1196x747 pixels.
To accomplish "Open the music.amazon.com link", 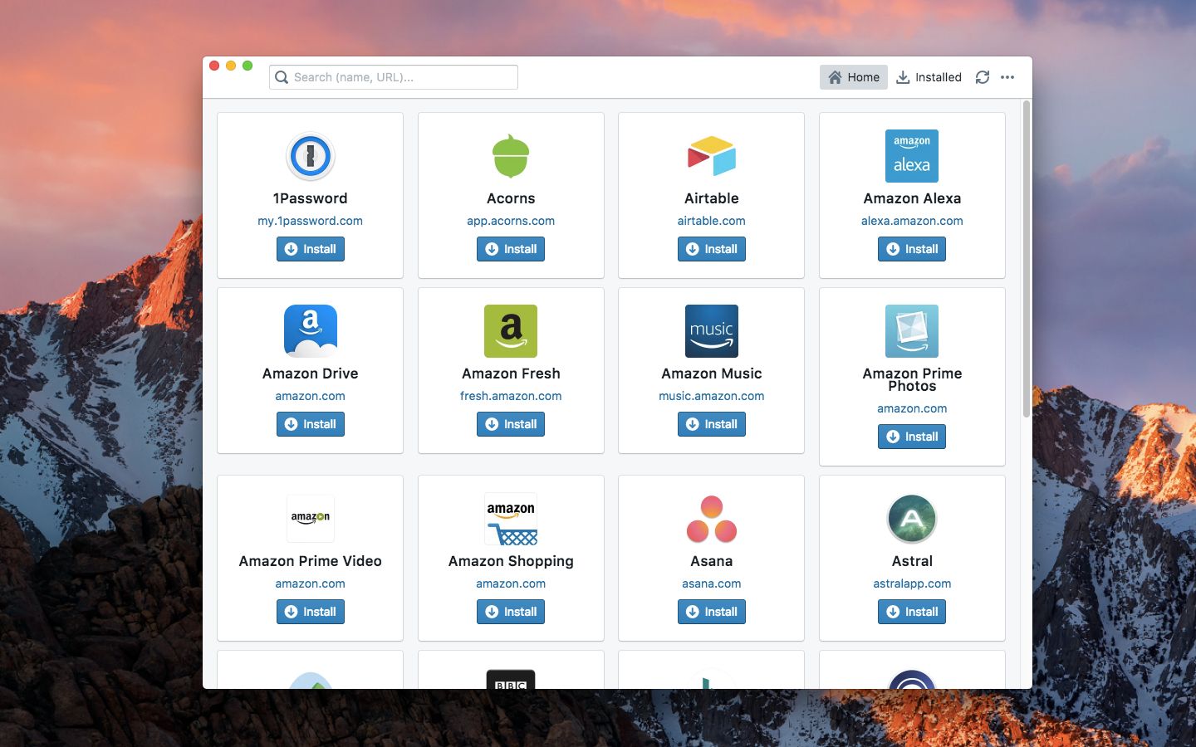I will pyautogui.click(x=712, y=396).
